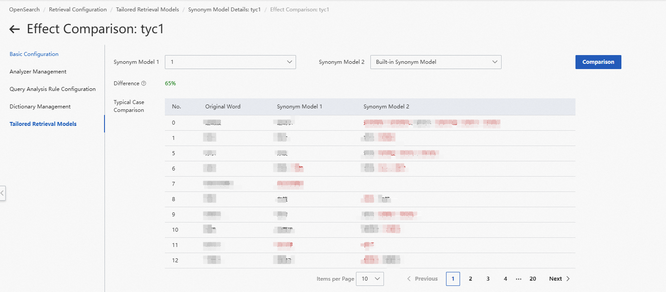Change the Items per Page dropdown
Viewport: 666px width, 292px height.
(370, 279)
